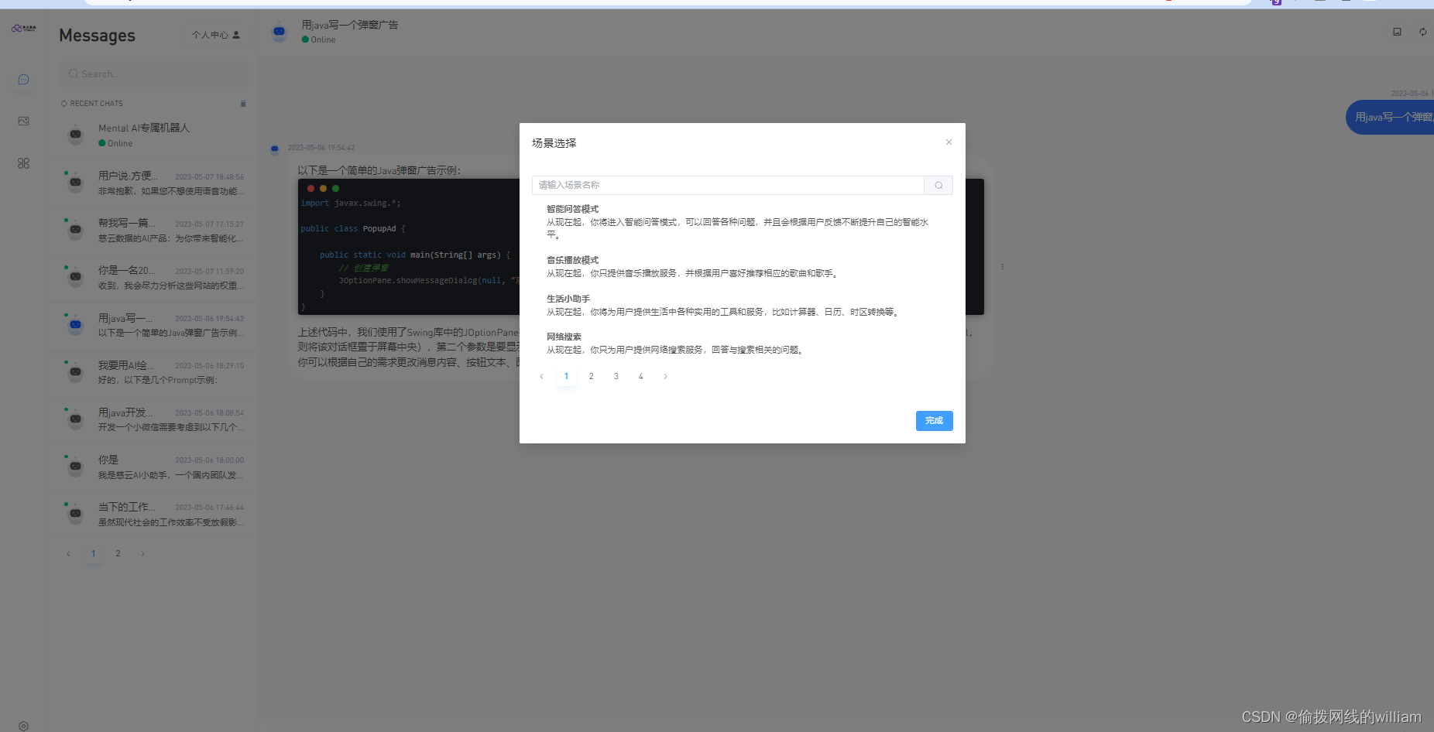Open chat 我要用AI绘...

click(x=154, y=371)
